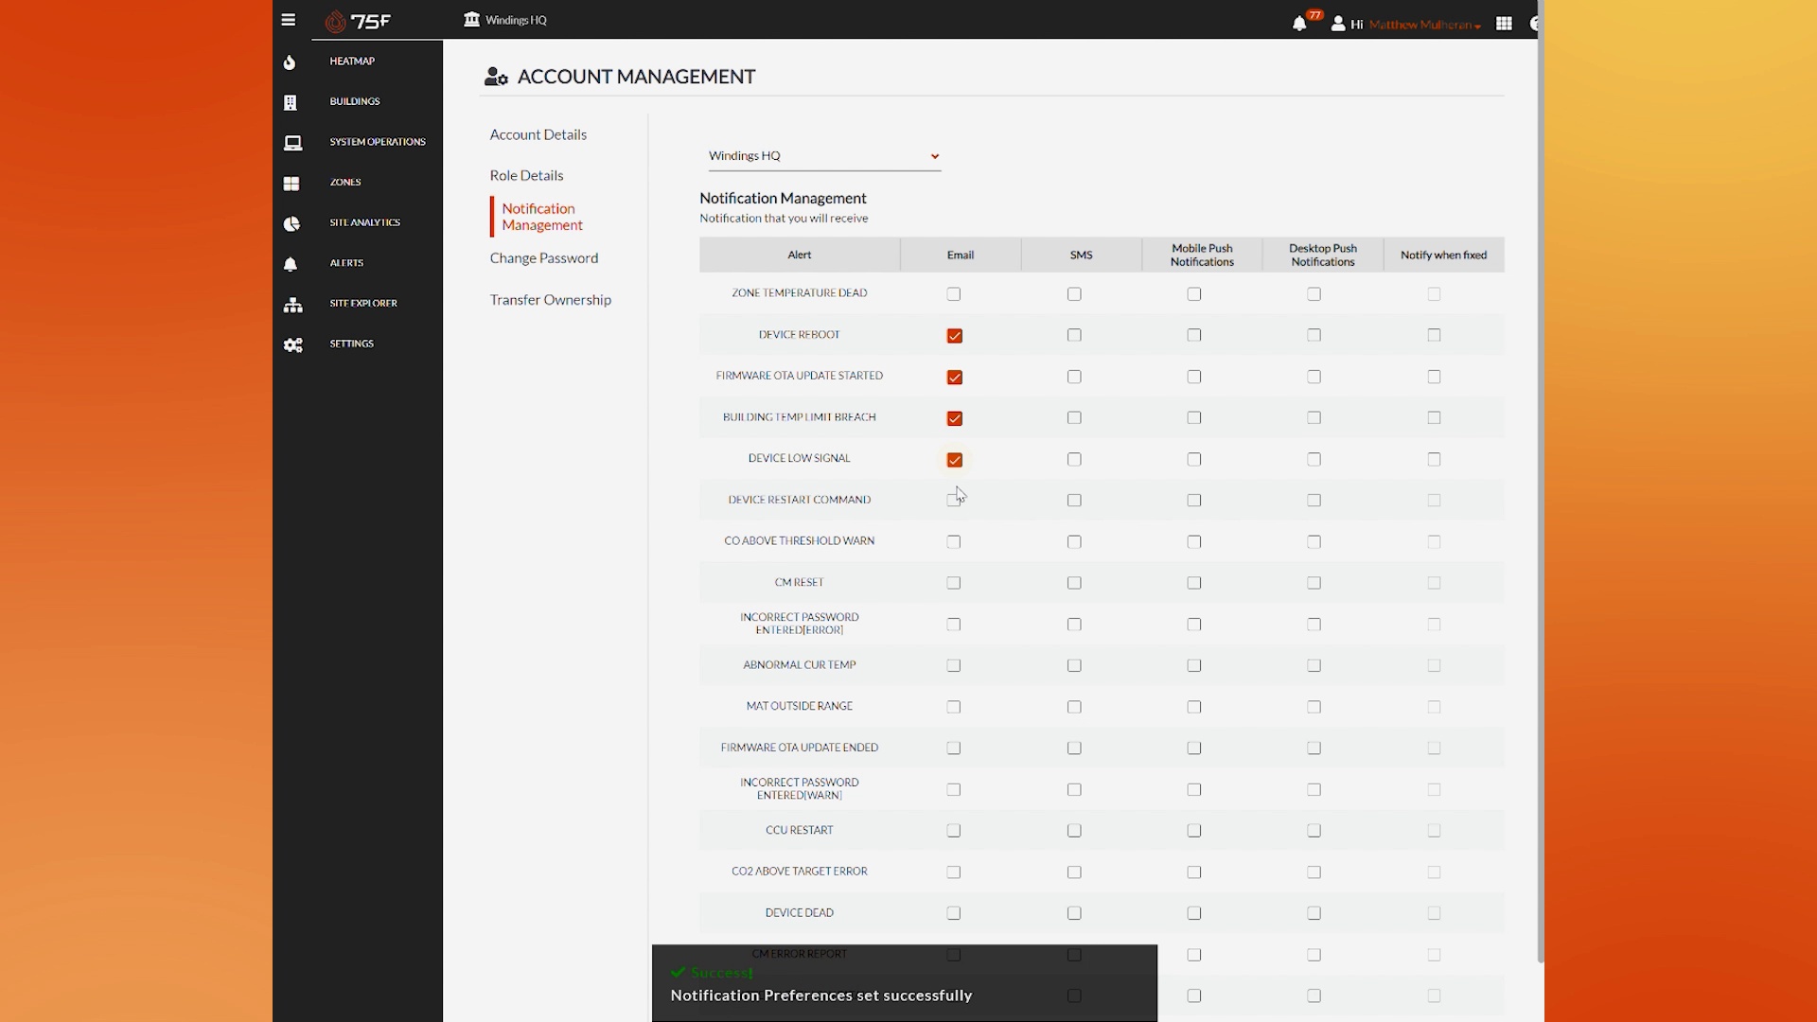Open Zones grid icon
Viewport: 1817px width, 1022px height.
tap(291, 184)
